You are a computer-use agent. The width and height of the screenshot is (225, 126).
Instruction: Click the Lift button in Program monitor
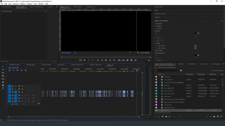[x=119, y=60]
